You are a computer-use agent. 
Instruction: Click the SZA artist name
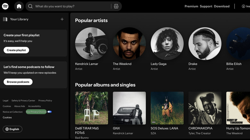(153, 133)
